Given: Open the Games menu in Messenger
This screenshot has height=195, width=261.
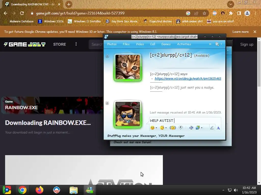Looking at the screenshot, I should tap(166, 44).
